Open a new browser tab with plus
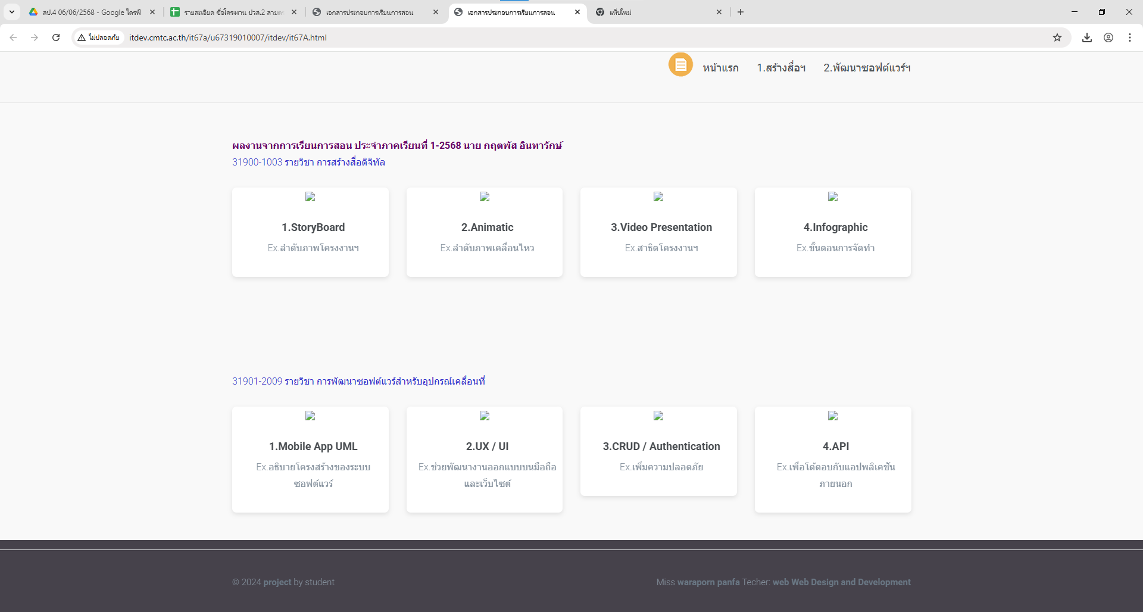This screenshot has height=612, width=1143. pyautogui.click(x=740, y=12)
